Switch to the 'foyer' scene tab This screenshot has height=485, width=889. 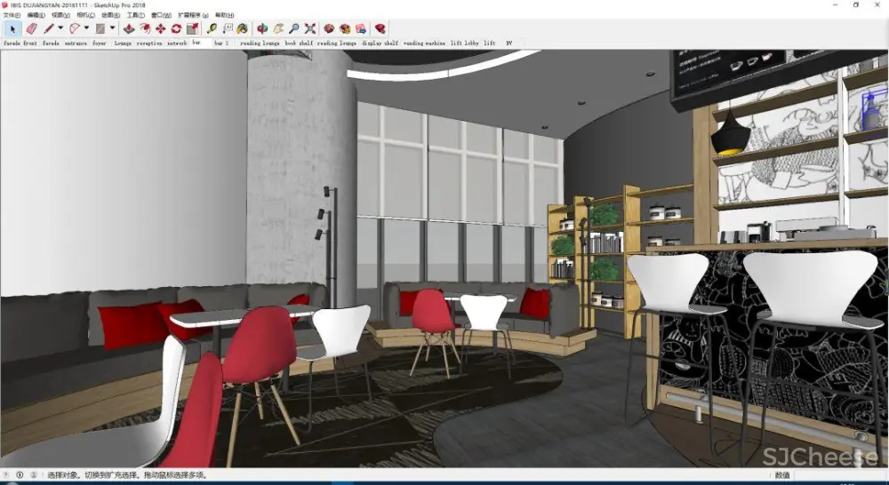(x=99, y=43)
